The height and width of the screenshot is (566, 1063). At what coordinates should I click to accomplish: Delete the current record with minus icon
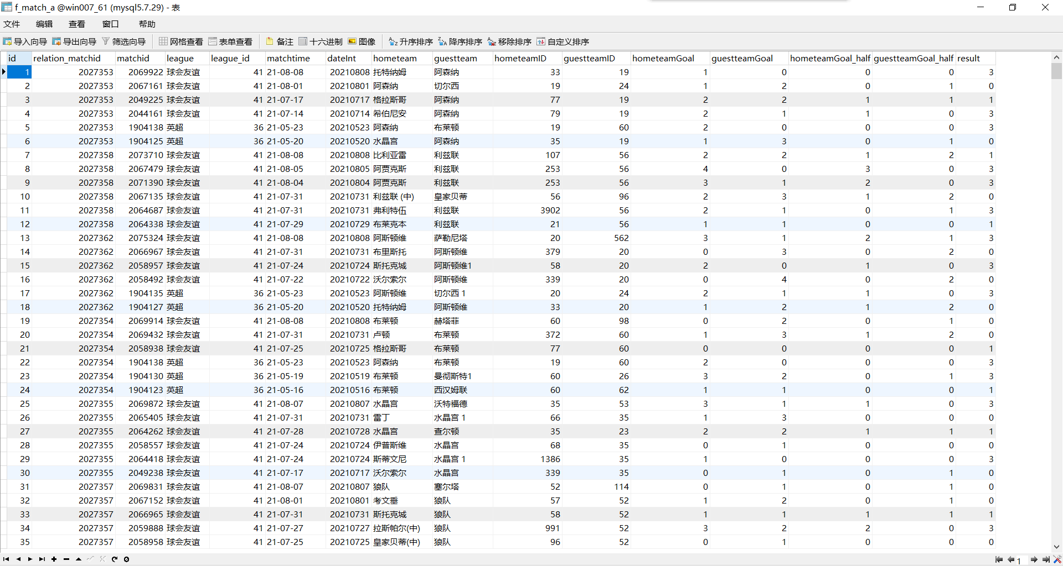[x=66, y=559]
